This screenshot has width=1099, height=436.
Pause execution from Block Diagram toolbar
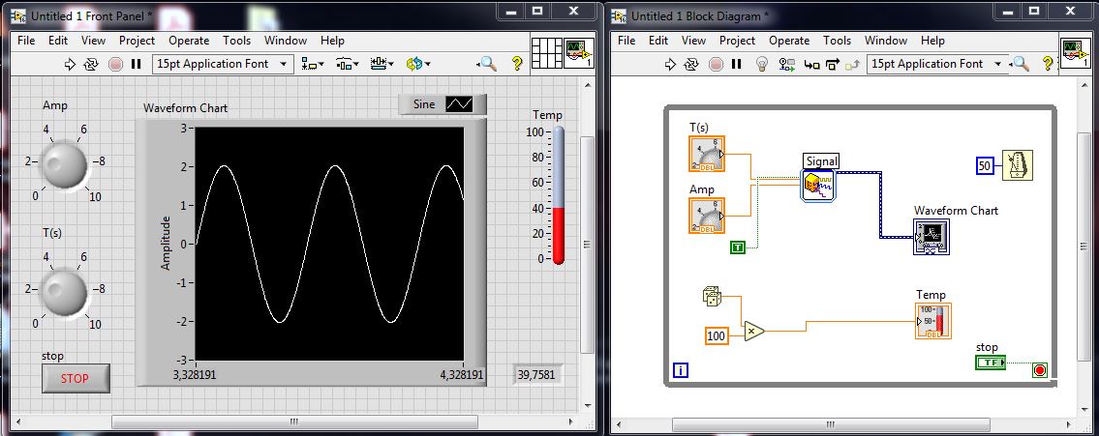click(736, 64)
